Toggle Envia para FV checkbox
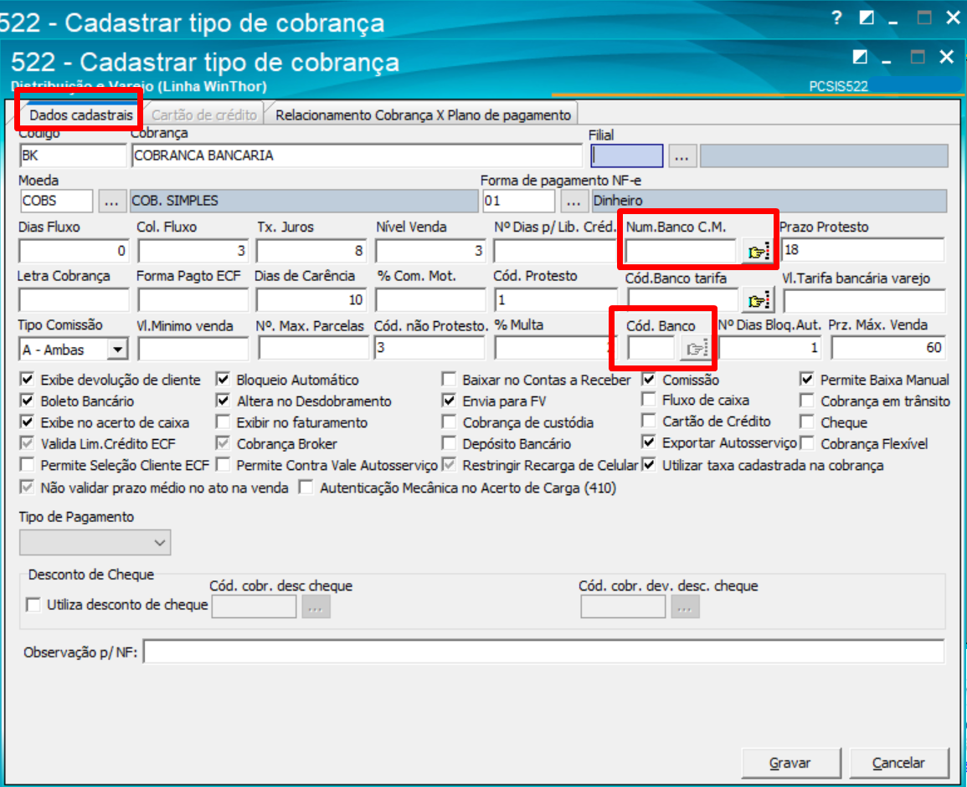 pos(449,400)
